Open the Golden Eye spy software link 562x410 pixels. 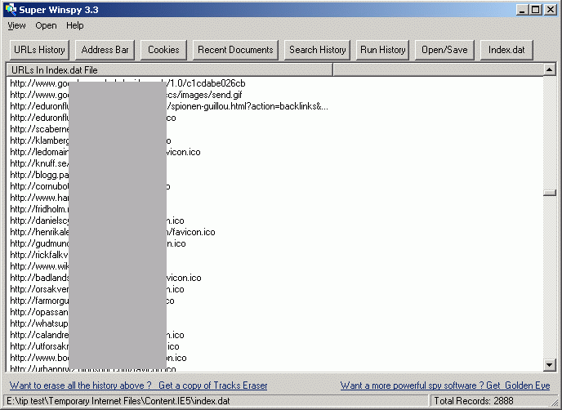coord(445,385)
